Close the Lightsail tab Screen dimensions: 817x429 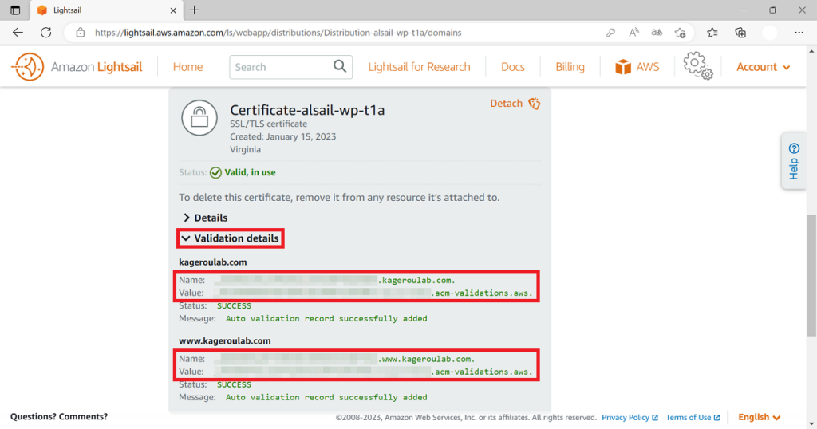[173, 10]
